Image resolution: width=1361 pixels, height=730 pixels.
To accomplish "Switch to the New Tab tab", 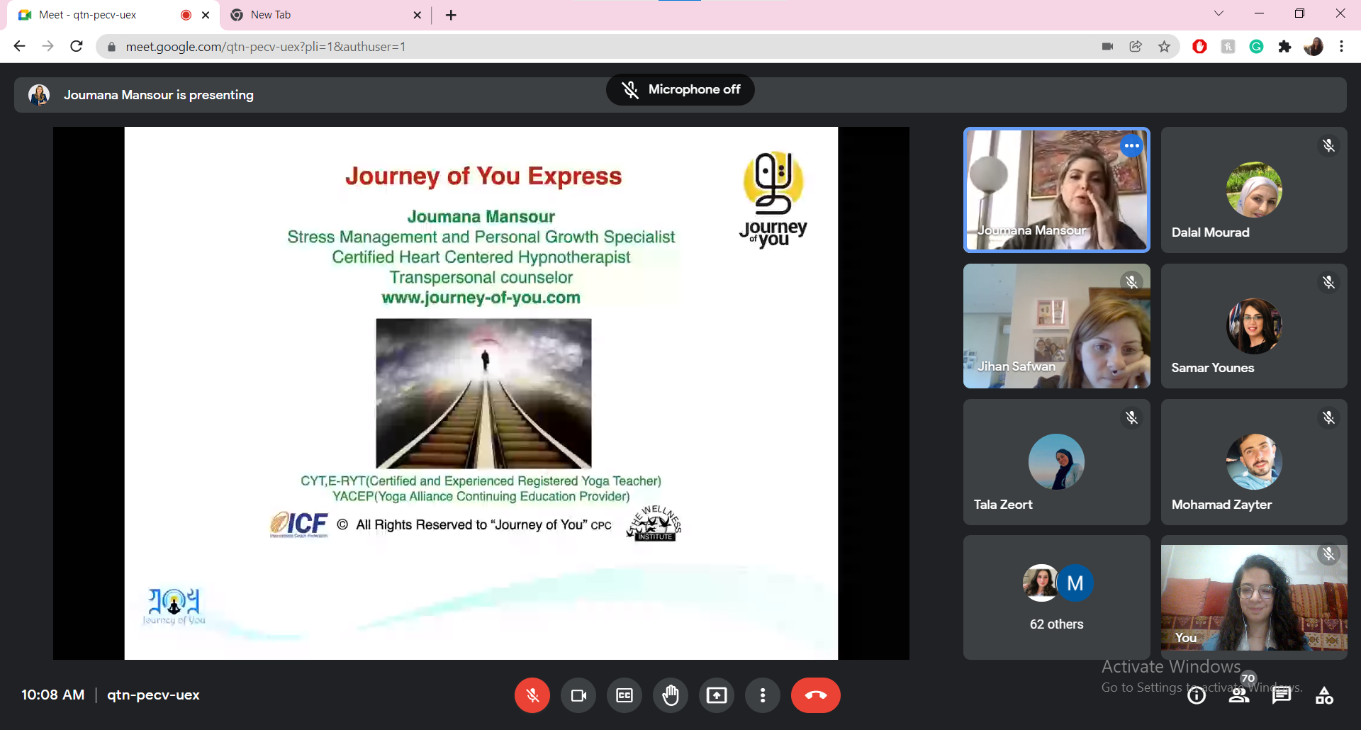I will (x=326, y=15).
